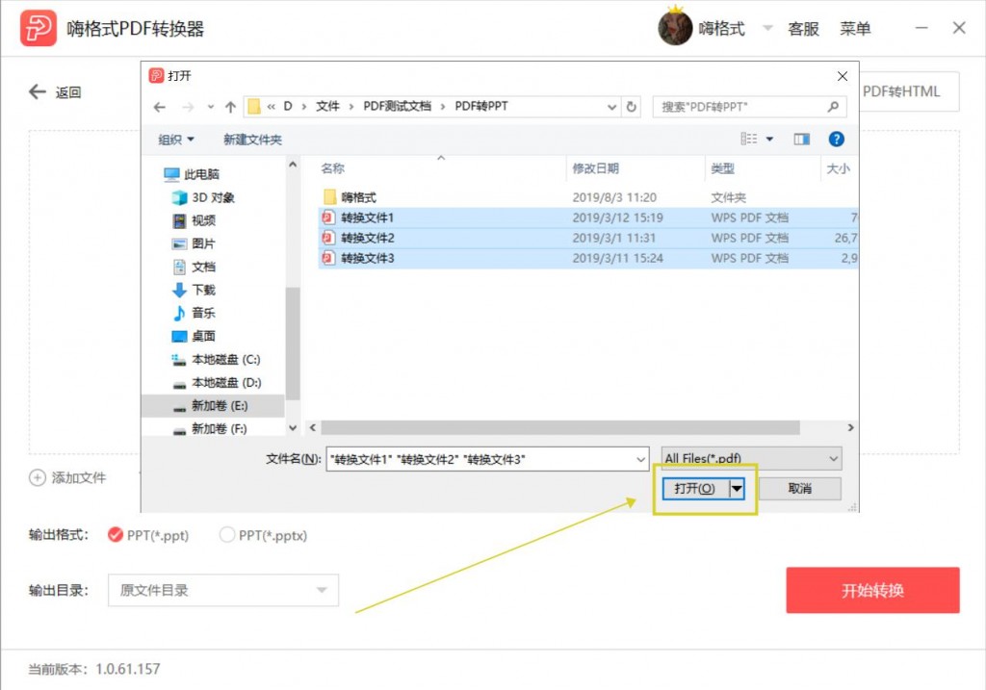Select PPT(*.pptx) output format

click(x=226, y=535)
